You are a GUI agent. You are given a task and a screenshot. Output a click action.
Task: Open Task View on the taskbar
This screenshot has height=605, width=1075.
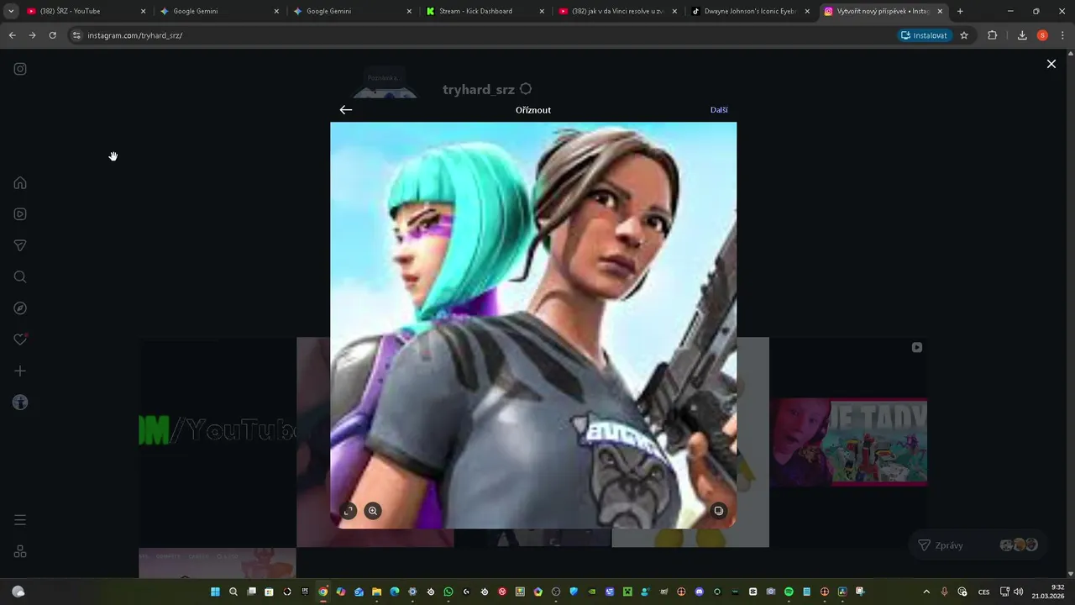(251, 592)
